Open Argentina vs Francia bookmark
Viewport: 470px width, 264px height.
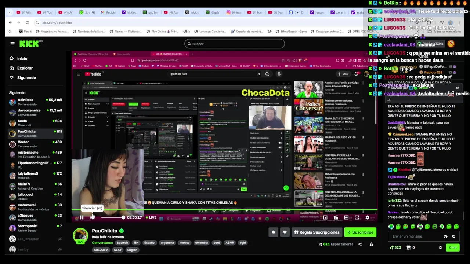tap(52, 32)
